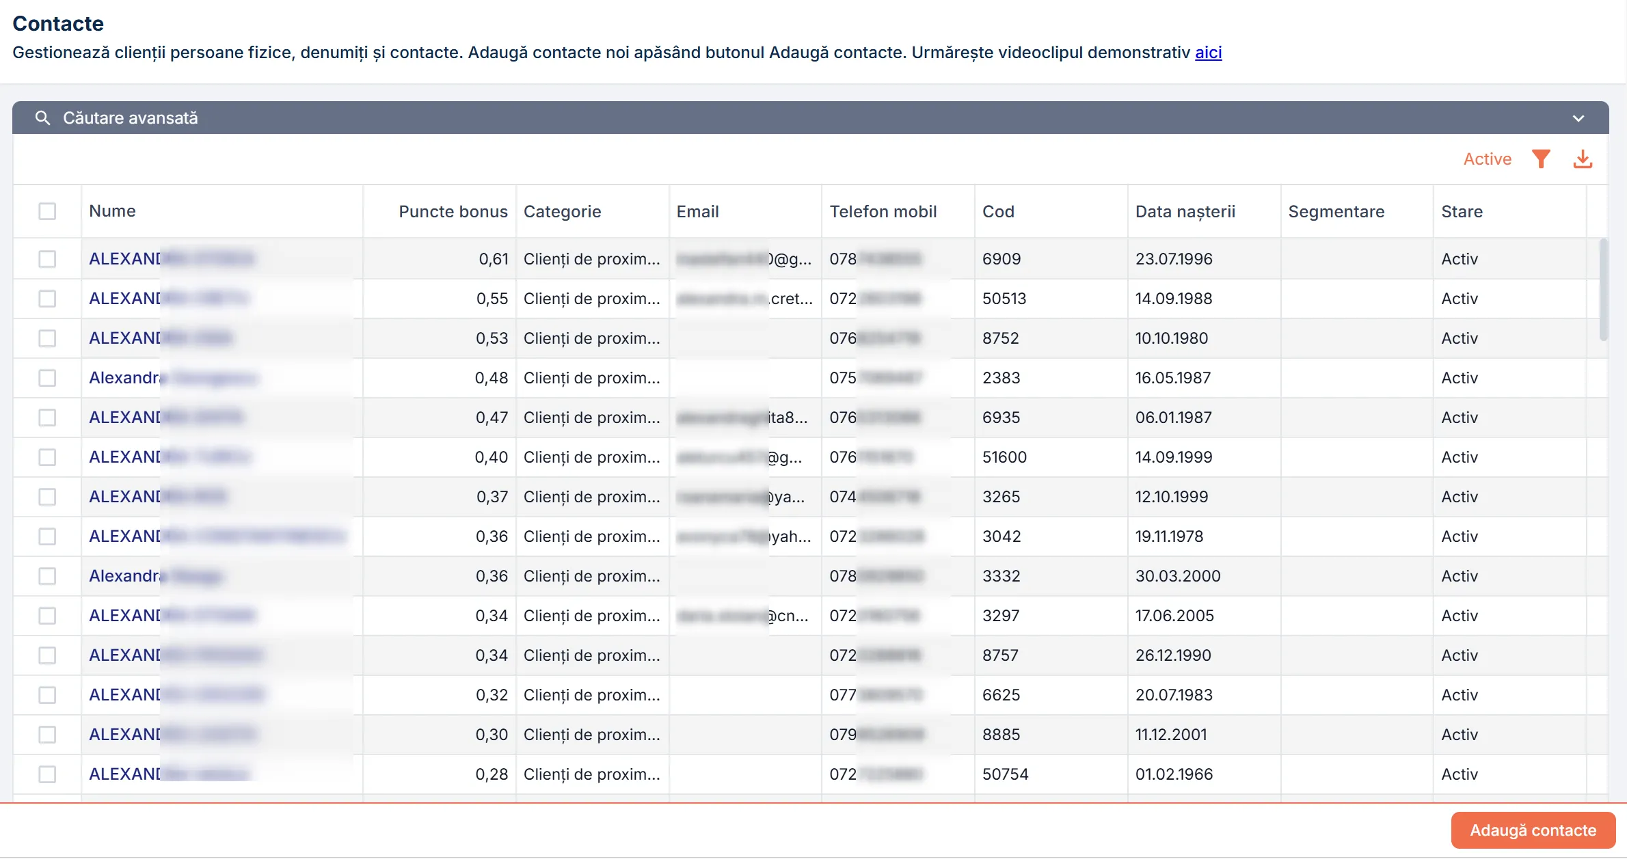
Task: Sort by the Categorie column header
Action: click(562, 212)
